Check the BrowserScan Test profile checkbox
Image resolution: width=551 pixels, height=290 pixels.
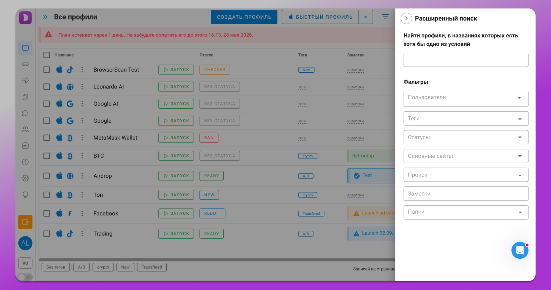point(47,69)
